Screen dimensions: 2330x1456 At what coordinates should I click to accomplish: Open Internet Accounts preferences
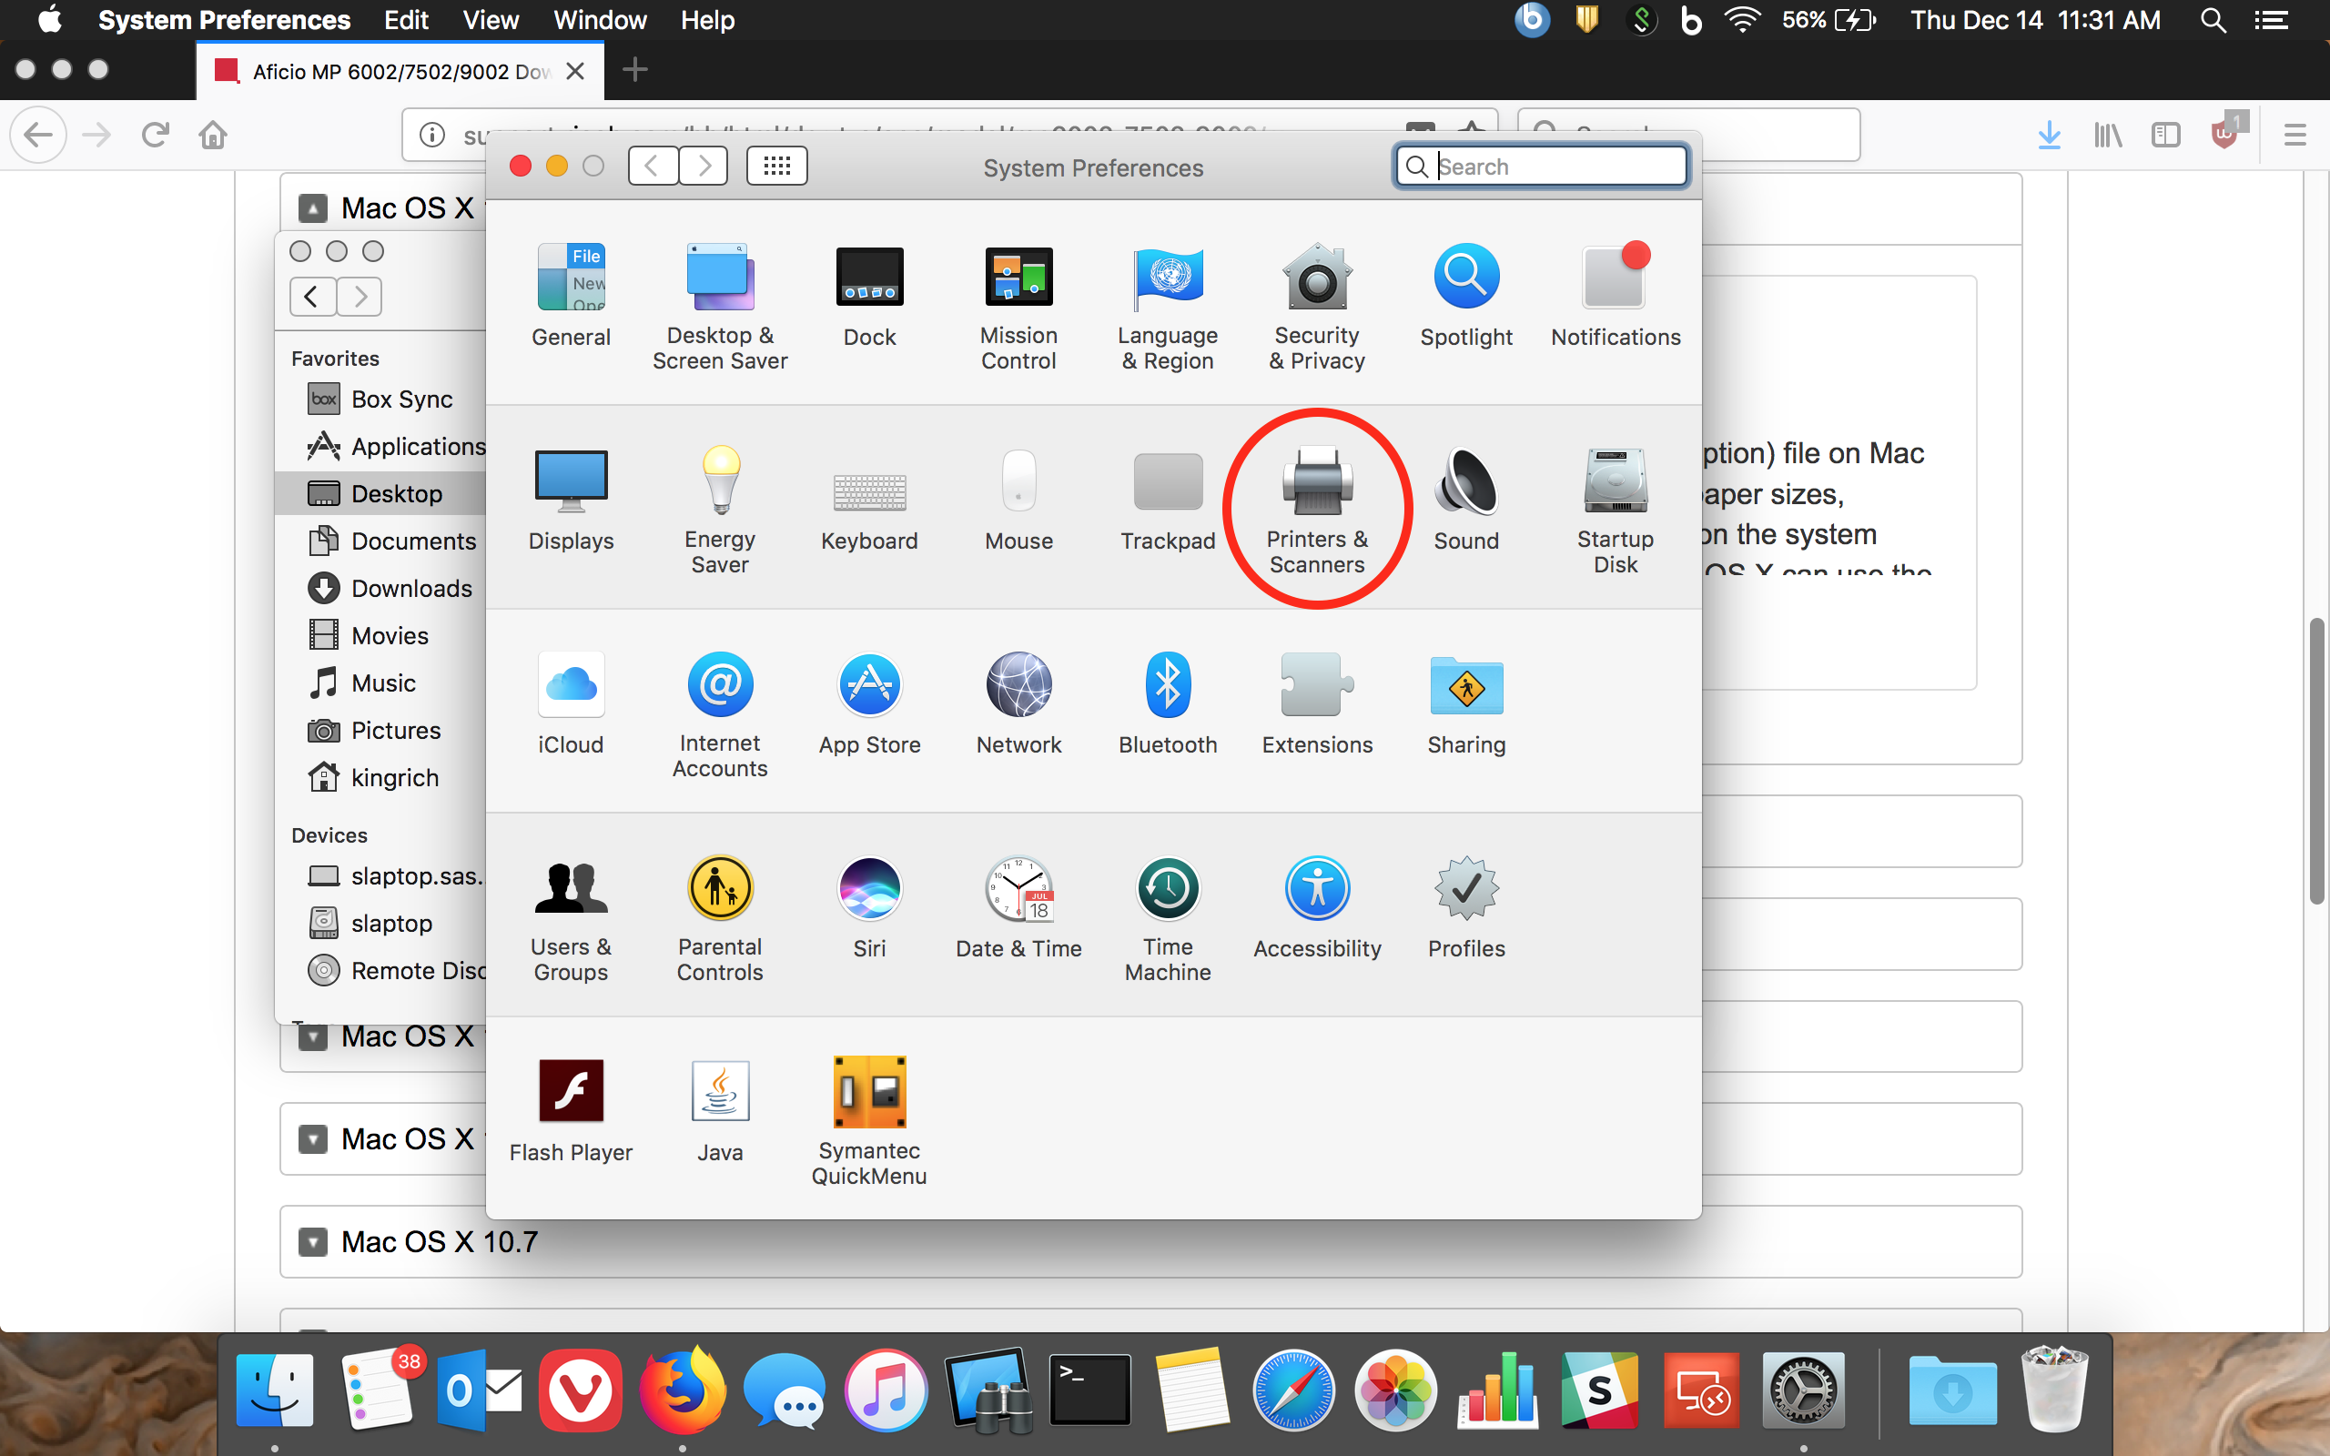click(720, 715)
